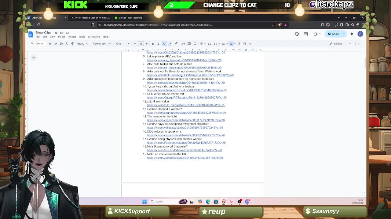
Task: Decrease the indent
Action: (239, 44)
